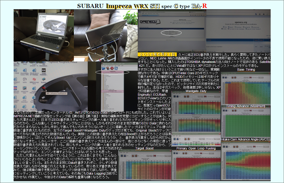284x183 pixels.
Task: Click the highlighted date 2008年6月21日
Action: point(157,54)
